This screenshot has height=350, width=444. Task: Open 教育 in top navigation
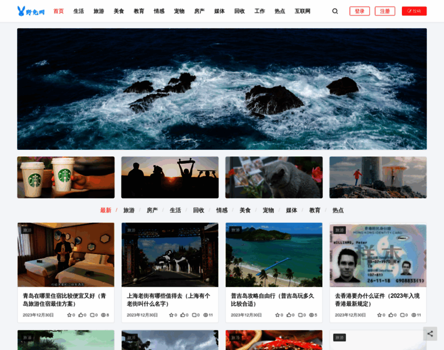(x=139, y=11)
